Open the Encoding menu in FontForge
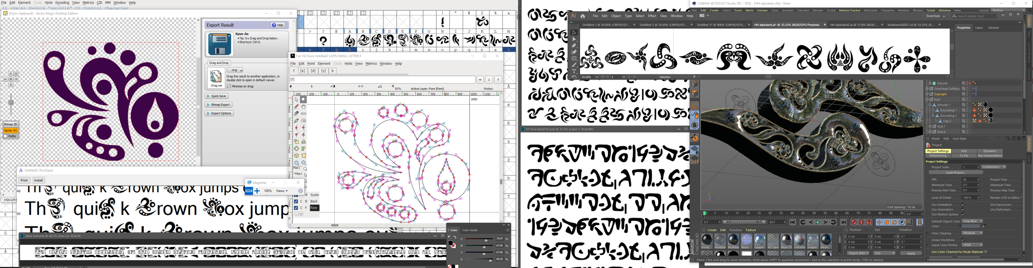This screenshot has width=1033, height=268. tap(62, 3)
